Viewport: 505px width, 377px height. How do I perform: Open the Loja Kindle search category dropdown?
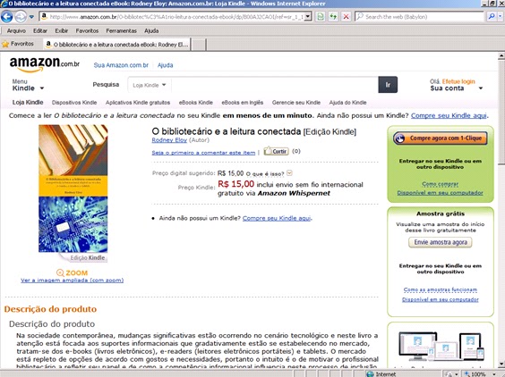point(150,85)
